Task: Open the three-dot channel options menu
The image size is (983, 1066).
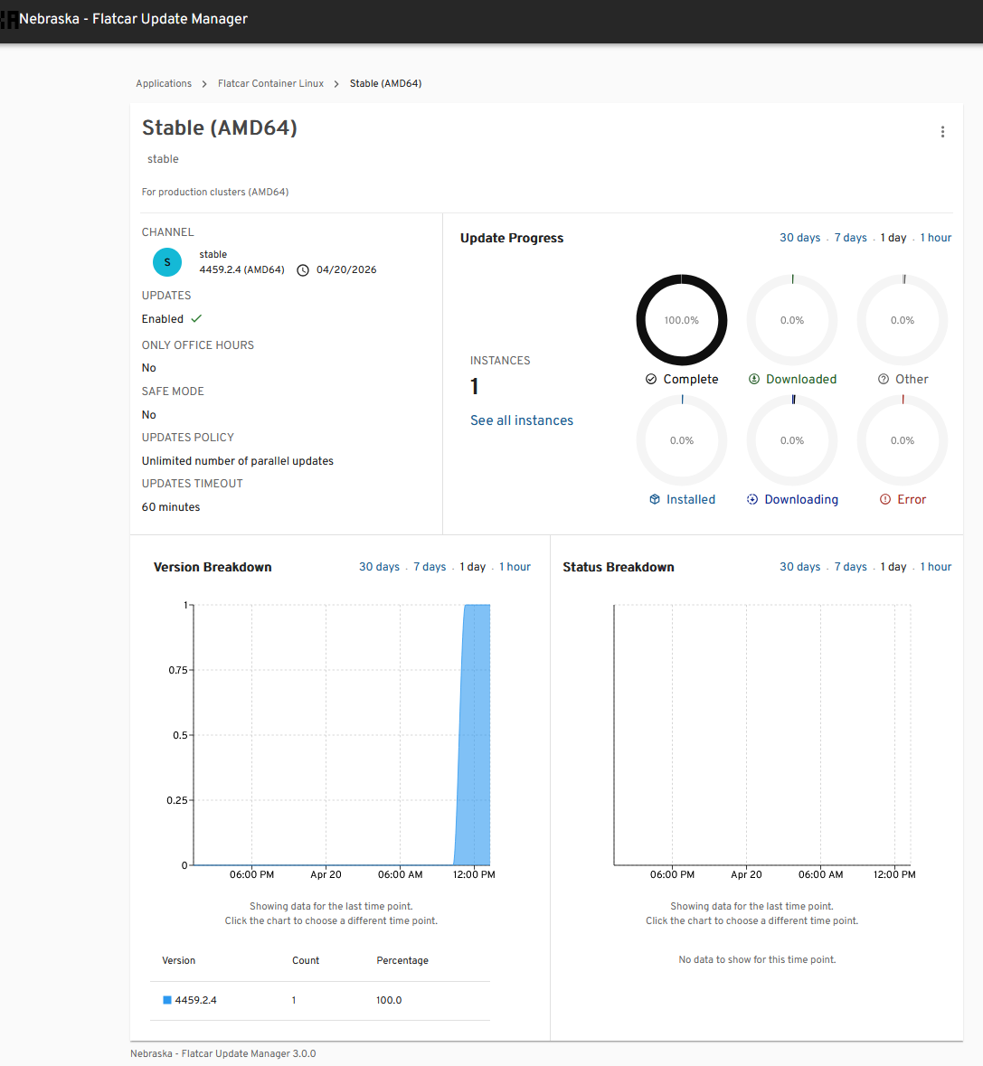Action: point(942,132)
